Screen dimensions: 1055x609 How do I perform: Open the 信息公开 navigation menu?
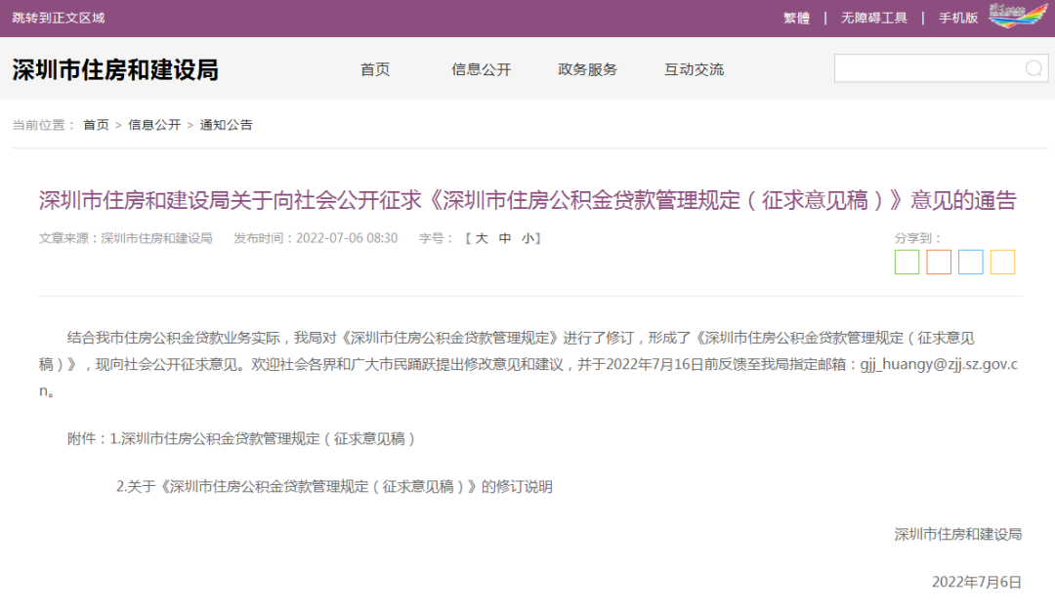pos(481,69)
